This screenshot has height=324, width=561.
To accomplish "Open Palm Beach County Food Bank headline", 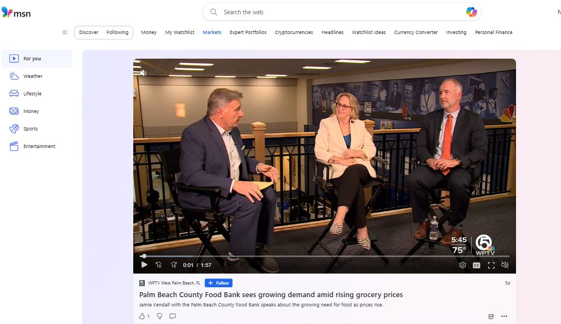I will click(271, 295).
